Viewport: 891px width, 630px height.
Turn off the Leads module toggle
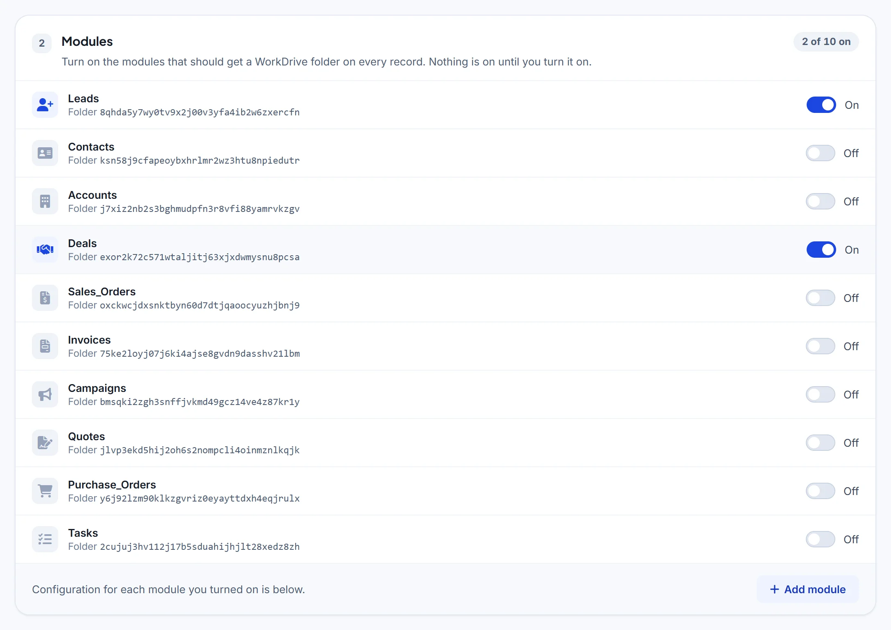(821, 105)
